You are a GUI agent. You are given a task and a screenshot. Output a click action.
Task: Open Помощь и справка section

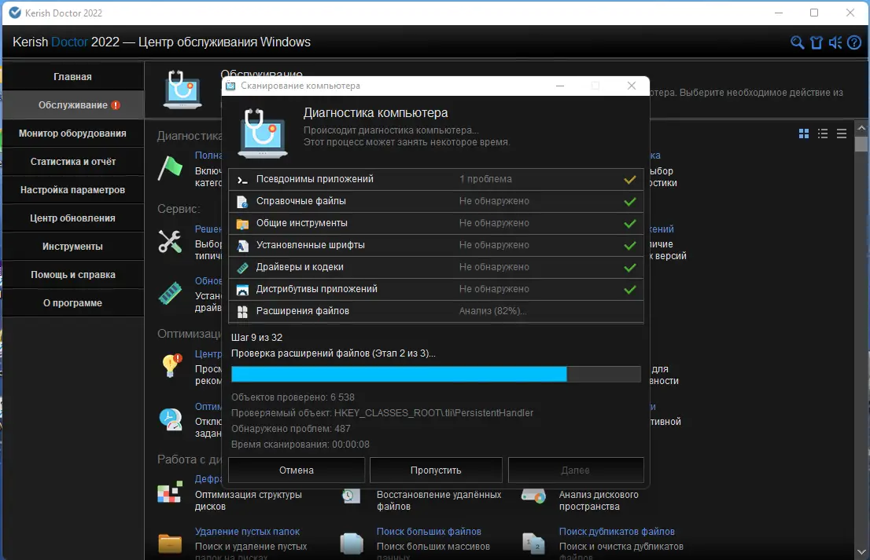click(x=72, y=274)
